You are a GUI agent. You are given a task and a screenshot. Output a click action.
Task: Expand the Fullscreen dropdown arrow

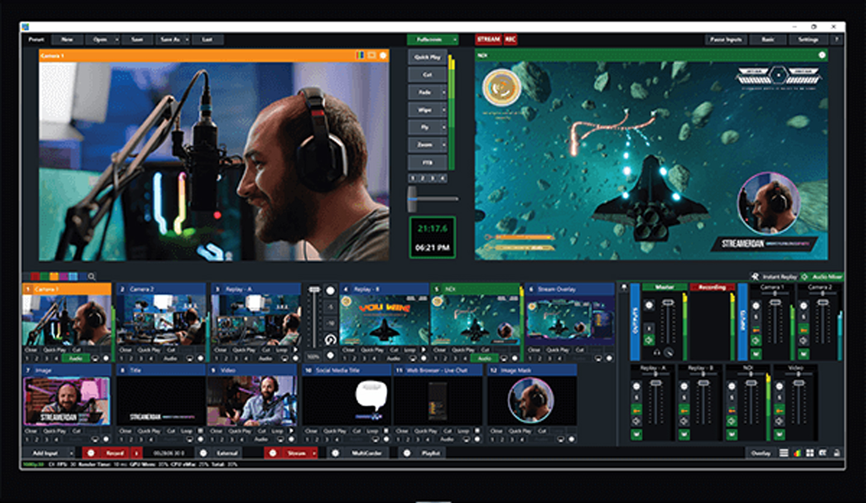[x=455, y=40]
